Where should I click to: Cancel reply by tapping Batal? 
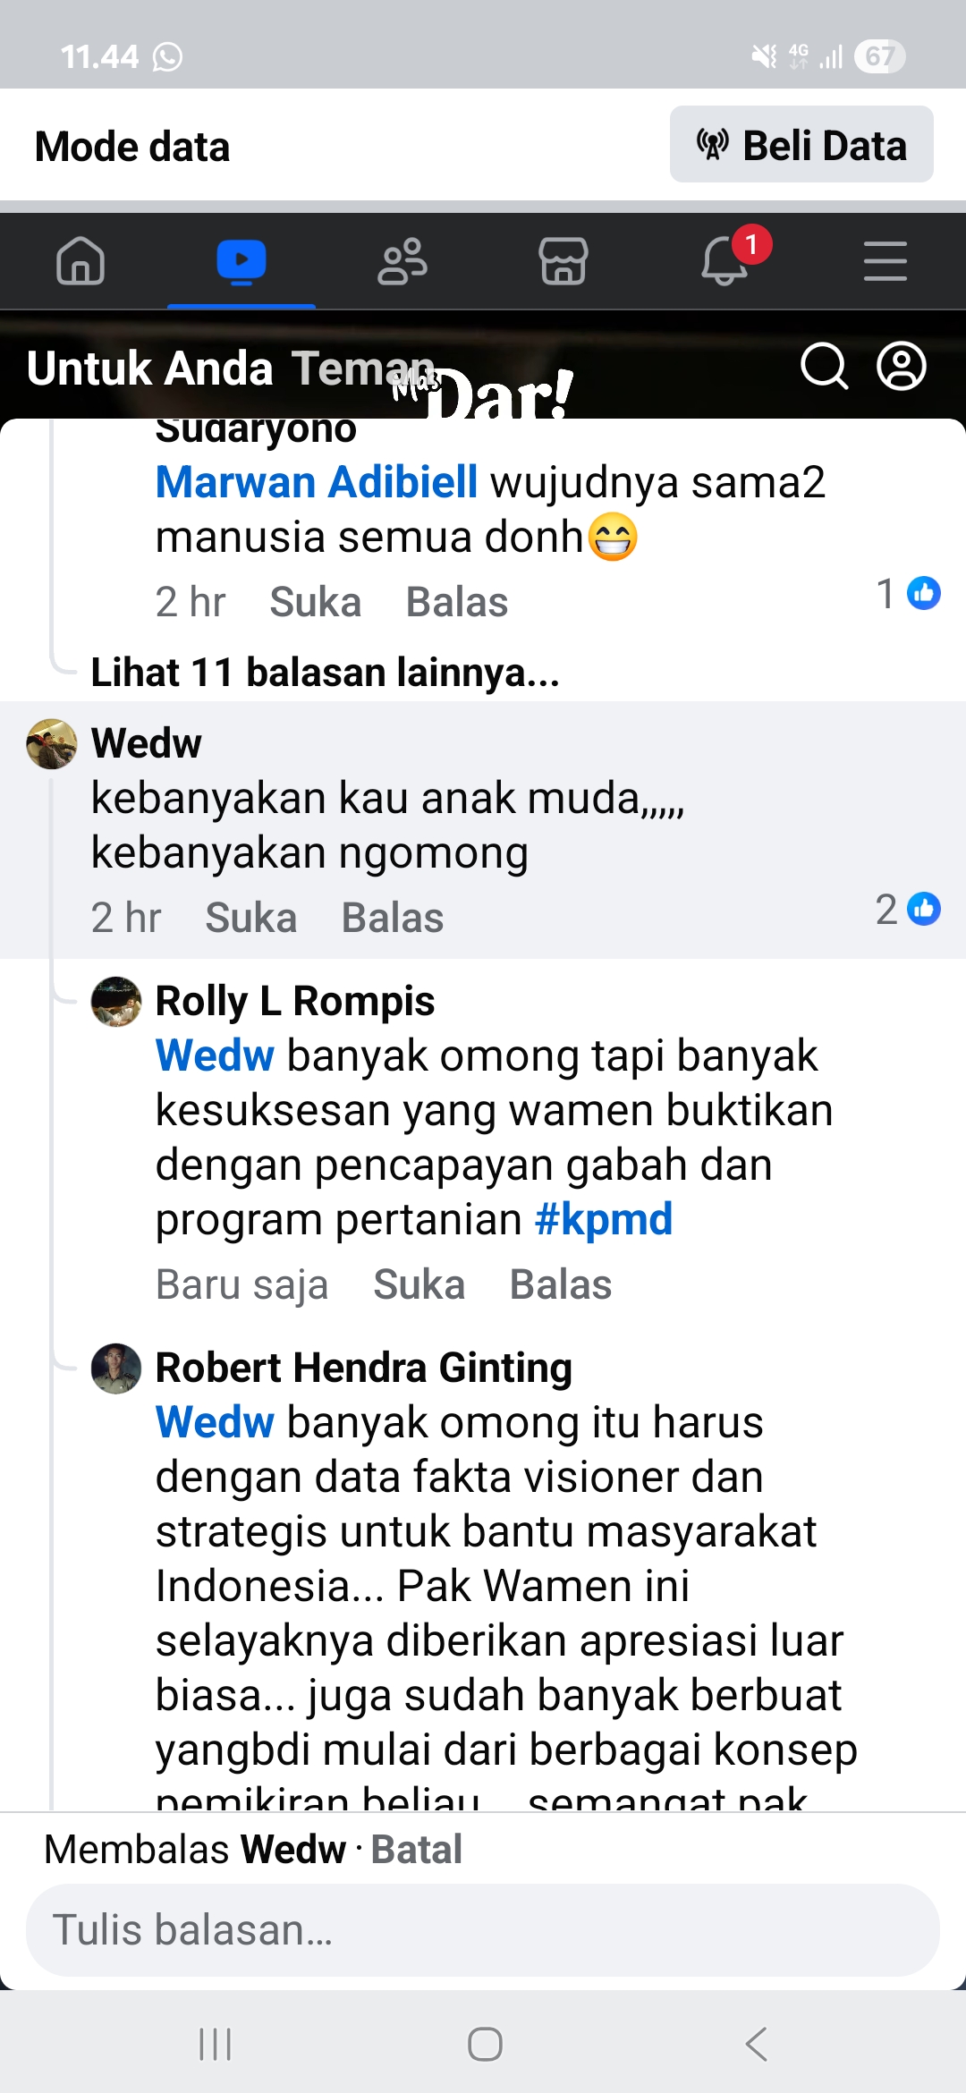click(417, 1850)
